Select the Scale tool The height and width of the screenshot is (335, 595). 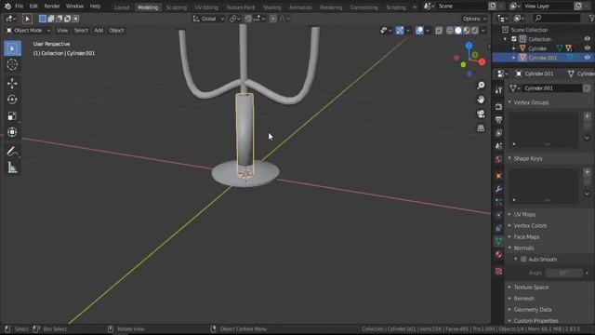(x=12, y=115)
